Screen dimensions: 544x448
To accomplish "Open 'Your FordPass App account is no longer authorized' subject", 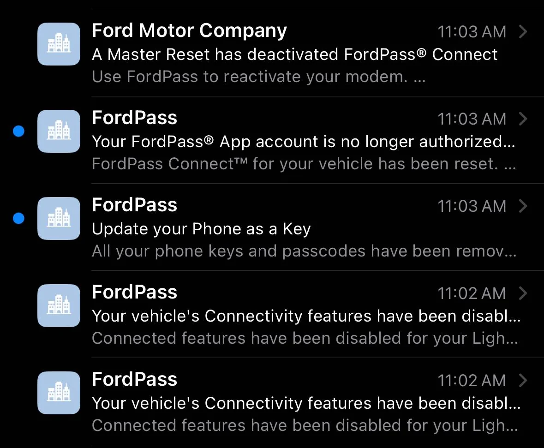I will [x=303, y=142].
